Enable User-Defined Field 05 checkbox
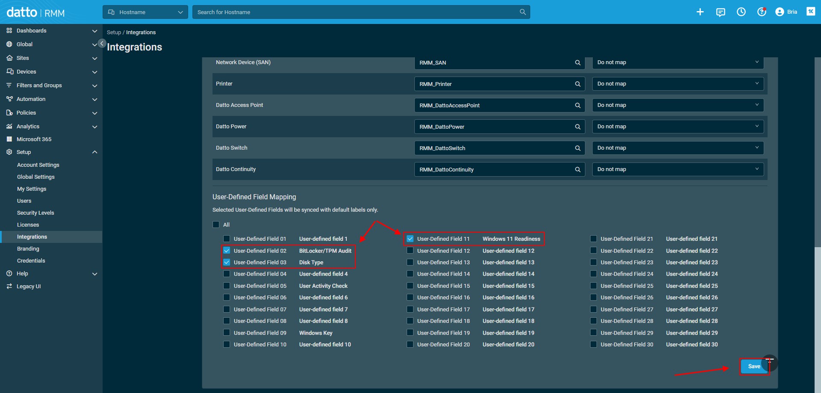821x393 pixels. pos(227,286)
